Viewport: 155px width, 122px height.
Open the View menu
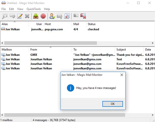20,9
